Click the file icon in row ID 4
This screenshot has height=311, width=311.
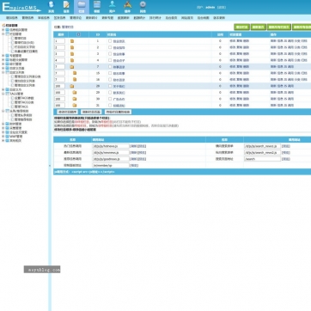[72, 60]
